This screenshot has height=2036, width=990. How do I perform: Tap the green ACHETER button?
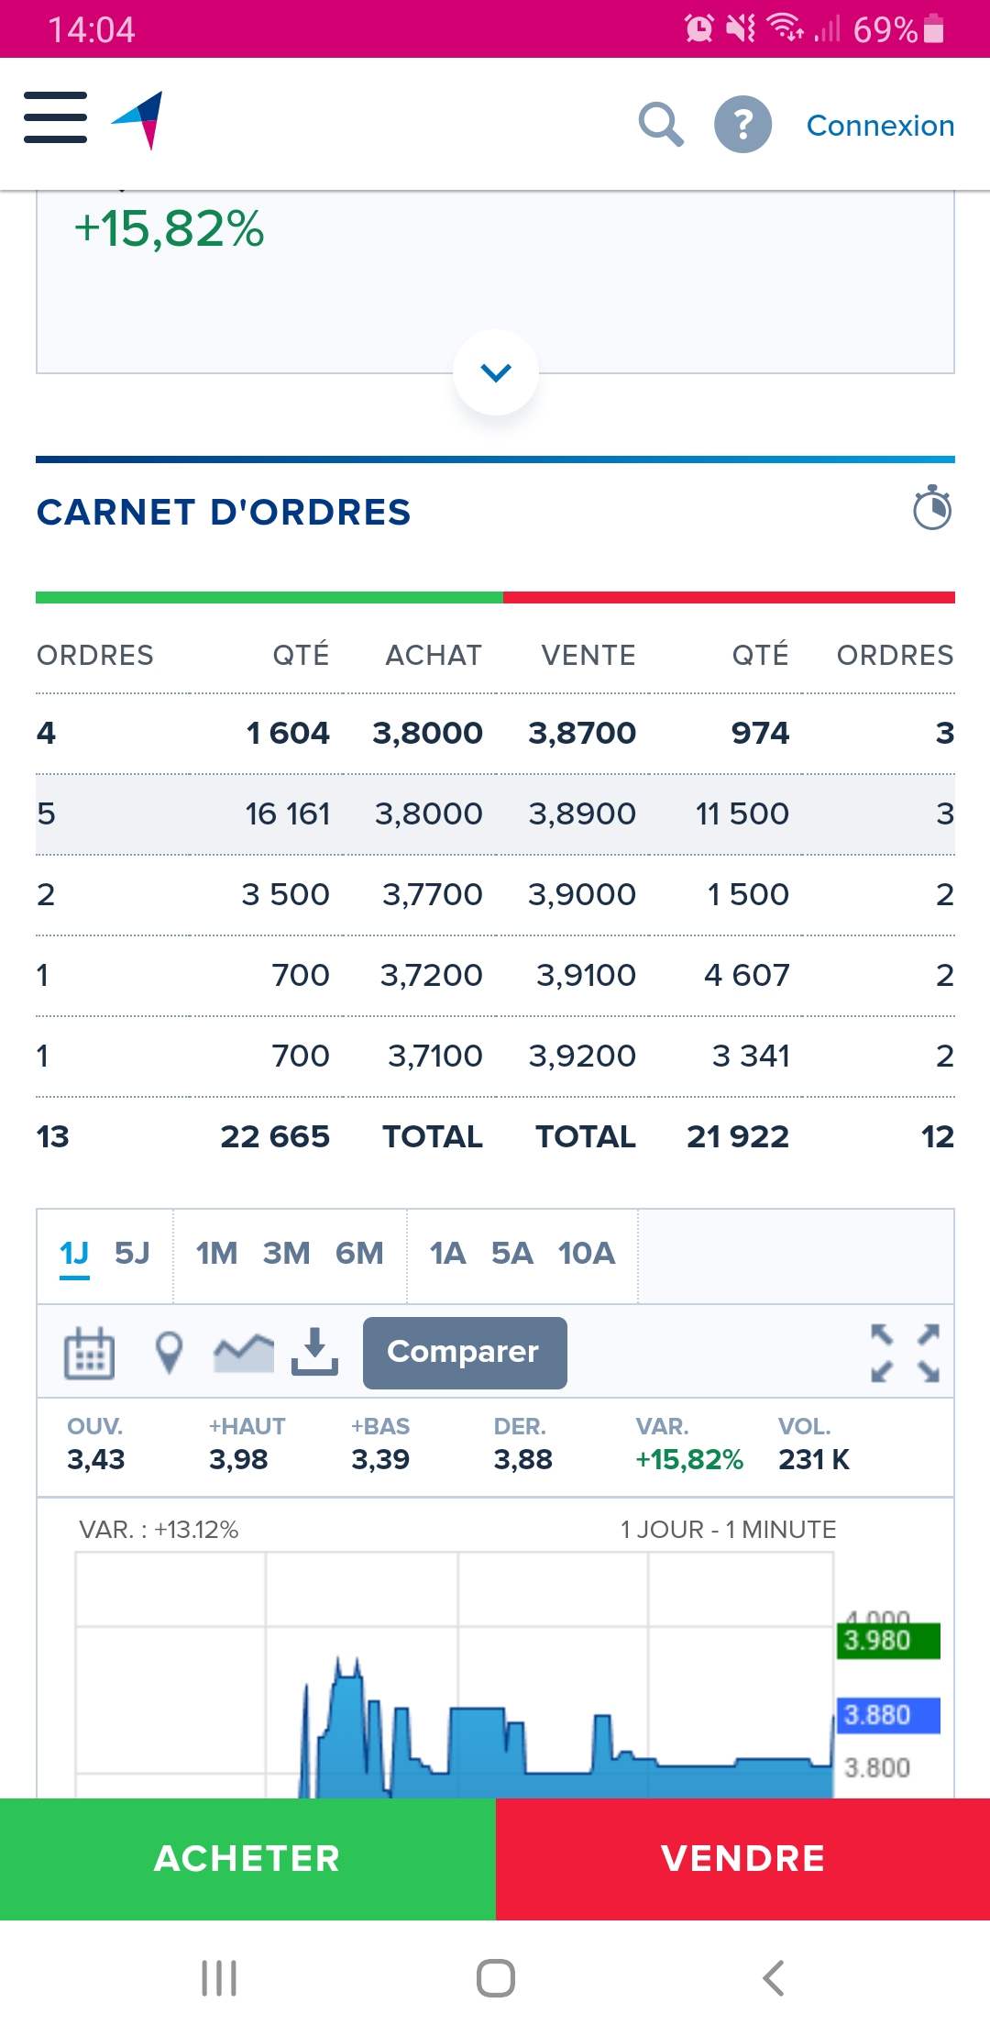(x=247, y=1859)
